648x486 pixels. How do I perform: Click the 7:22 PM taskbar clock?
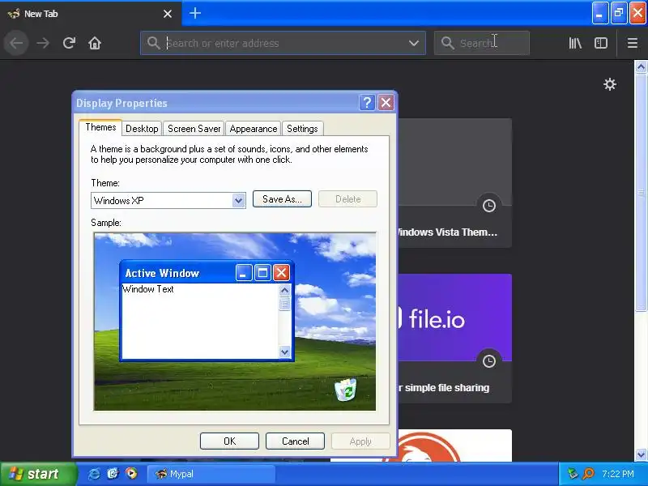pyautogui.click(x=618, y=474)
